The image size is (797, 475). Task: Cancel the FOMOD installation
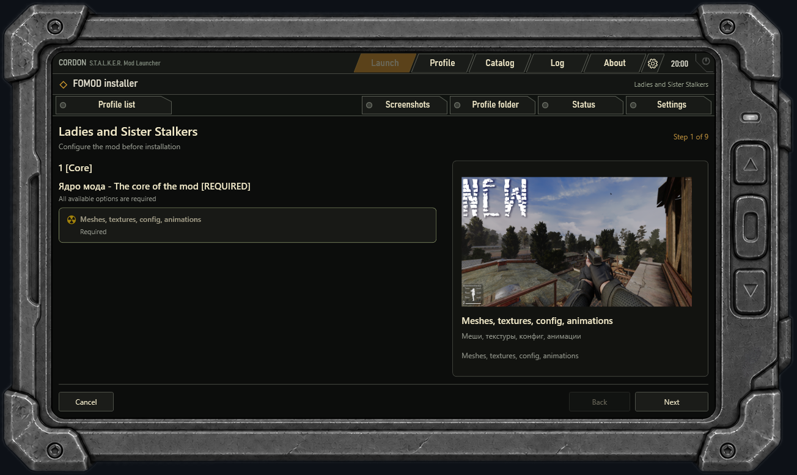[86, 402]
